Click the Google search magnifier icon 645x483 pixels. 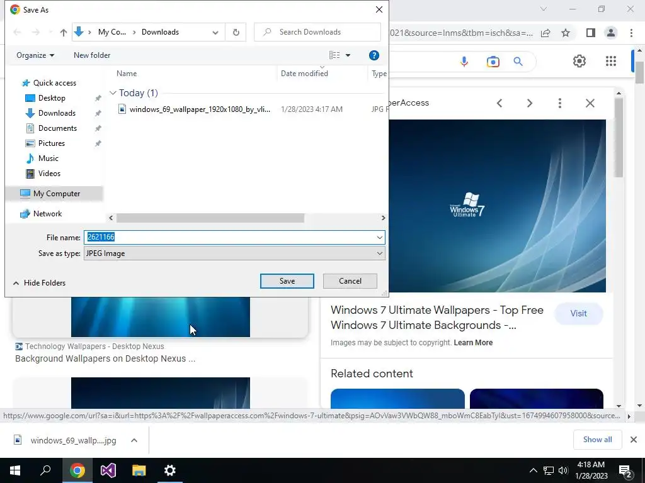point(518,62)
